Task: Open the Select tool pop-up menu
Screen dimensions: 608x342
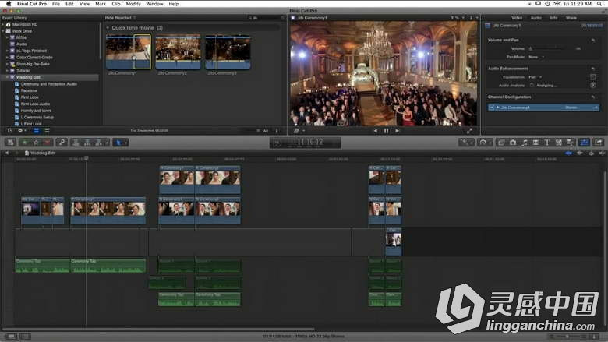Action: tap(121, 143)
